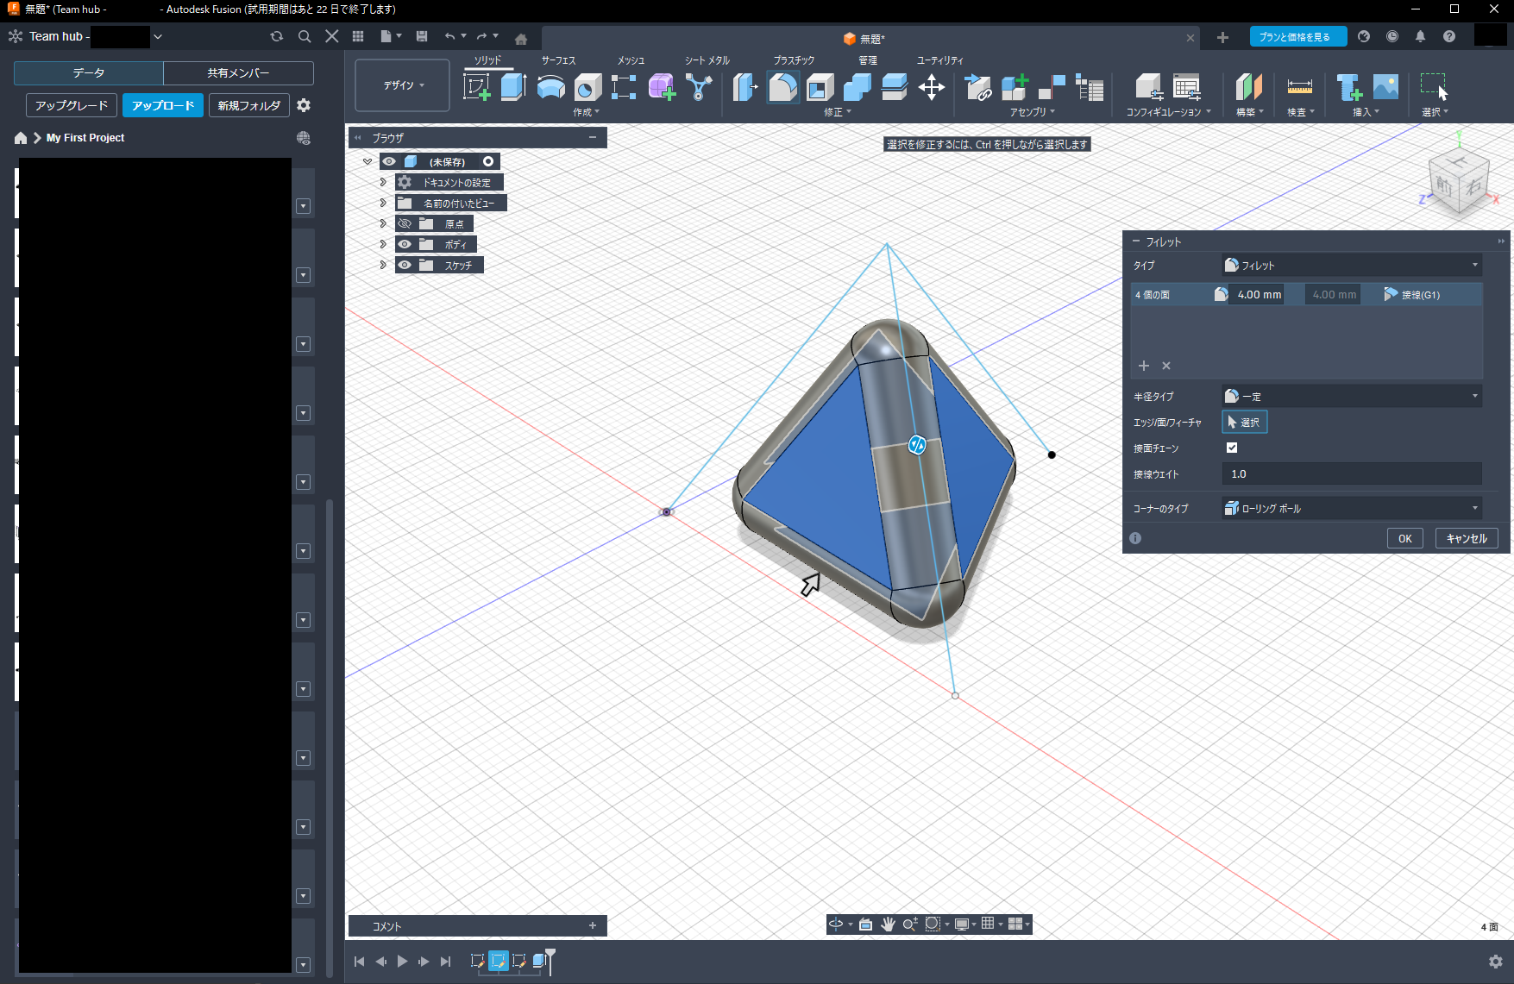Click the 接線ウエイト value field
Image resolution: width=1514 pixels, height=984 pixels.
click(1351, 474)
